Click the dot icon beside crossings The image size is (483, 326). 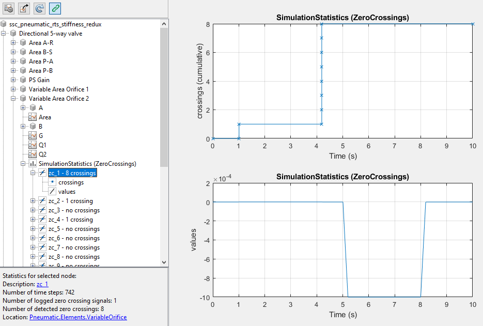[x=52, y=182]
